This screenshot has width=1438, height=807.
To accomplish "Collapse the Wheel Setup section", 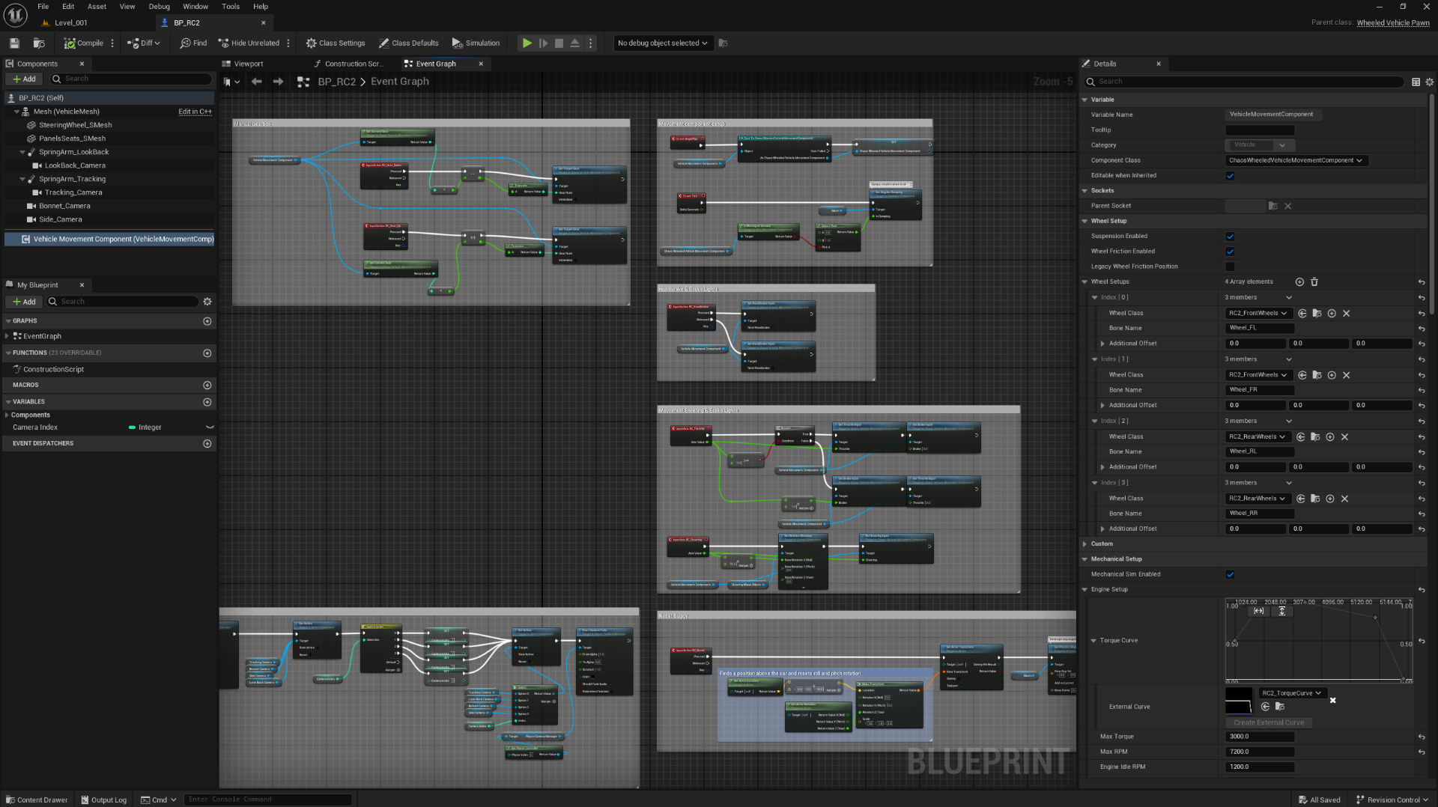I will pos(1084,222).
